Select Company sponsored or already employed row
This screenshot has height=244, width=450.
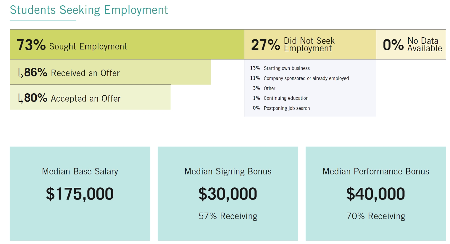(306, 78)
